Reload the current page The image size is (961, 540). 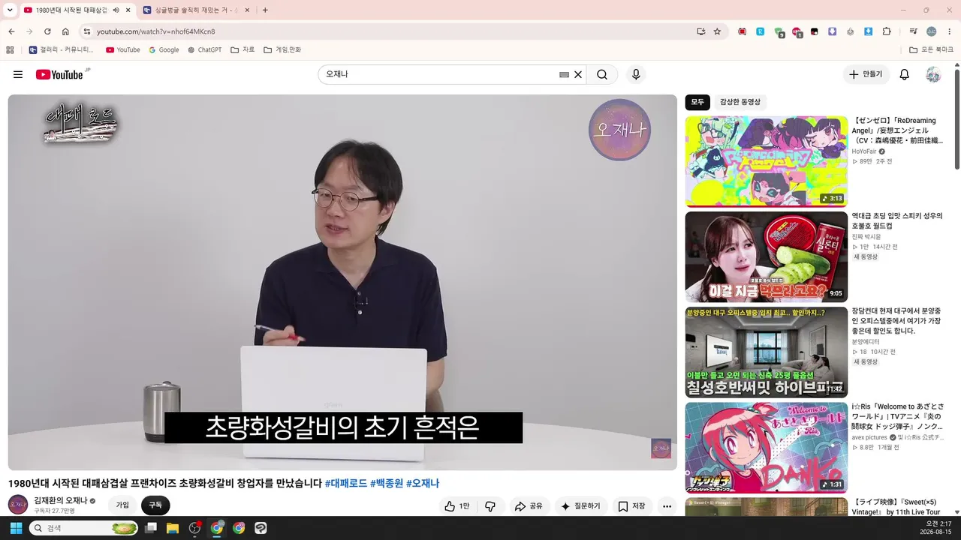(47, 31)
